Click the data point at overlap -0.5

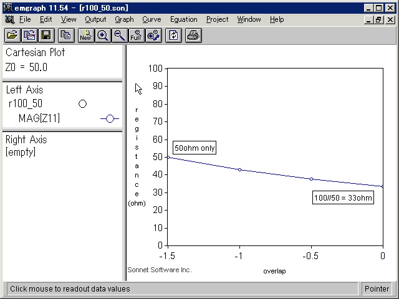312,179
